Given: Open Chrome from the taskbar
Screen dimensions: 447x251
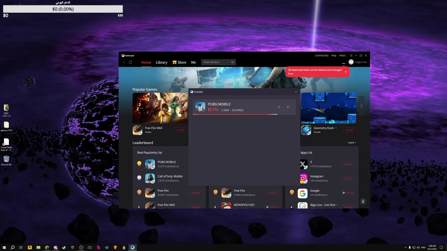Looking at the screenshot, I should 47,248.
